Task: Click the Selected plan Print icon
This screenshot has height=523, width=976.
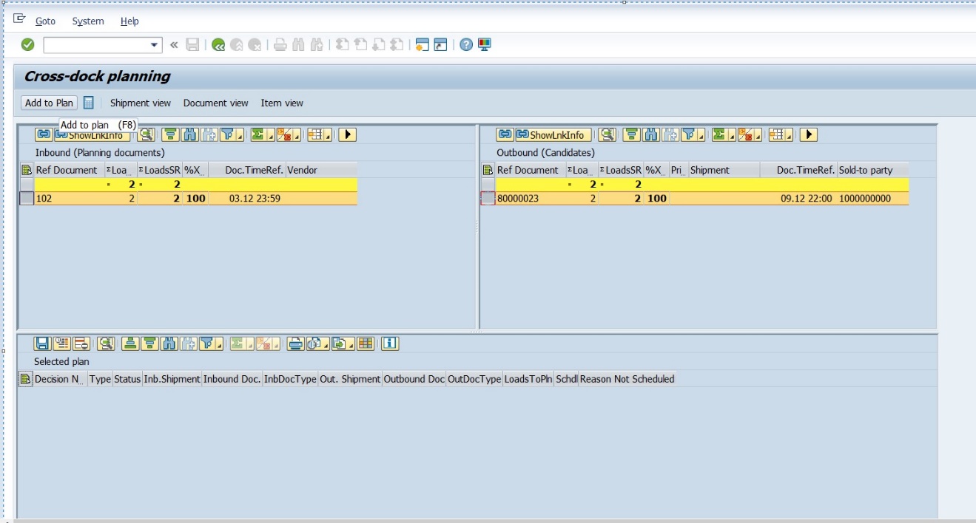Action: (296, 343)
